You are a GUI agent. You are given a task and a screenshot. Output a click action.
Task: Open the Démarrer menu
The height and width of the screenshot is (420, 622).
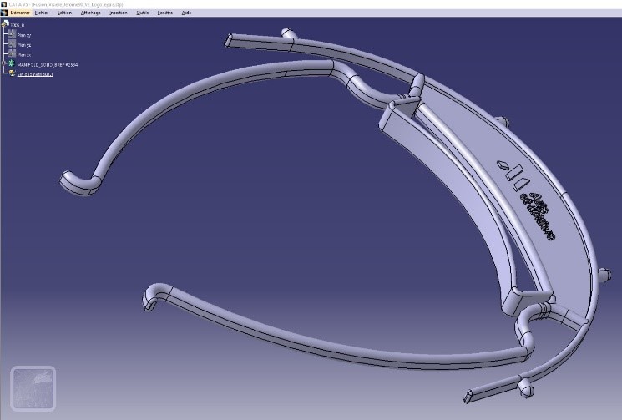tap(19, 13)
